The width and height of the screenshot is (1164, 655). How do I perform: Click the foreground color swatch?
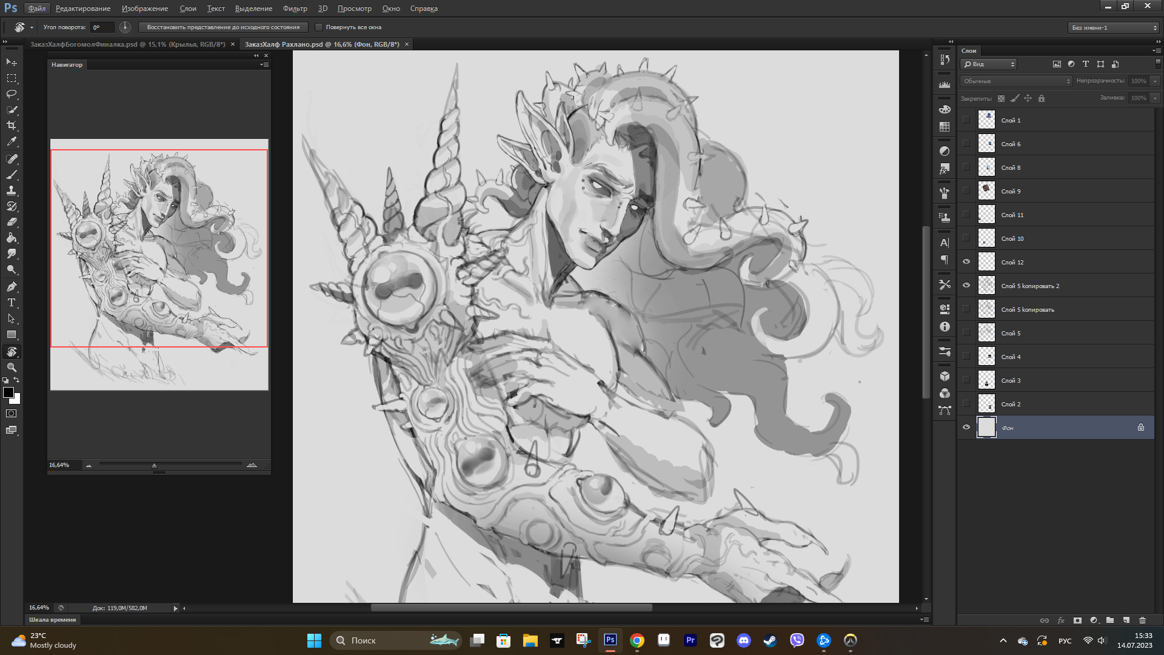click(x=8, y=392)
